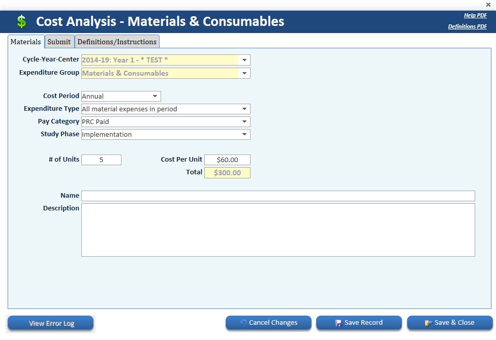Open the Definitions/Instructions tab
This screenshot has width=496, height=340.
pos(117,42)
